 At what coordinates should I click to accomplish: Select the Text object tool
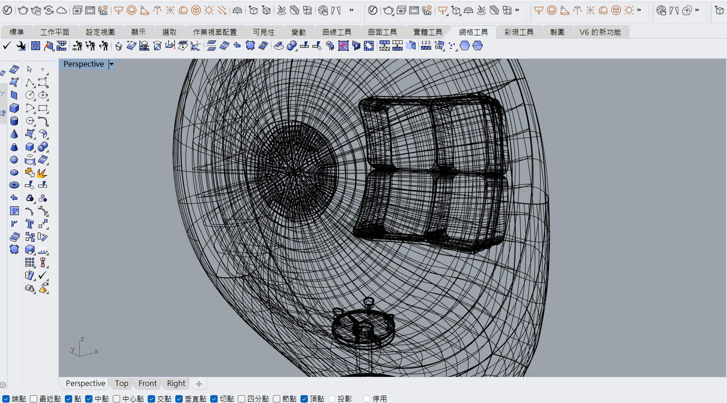(x=29, y=224)
